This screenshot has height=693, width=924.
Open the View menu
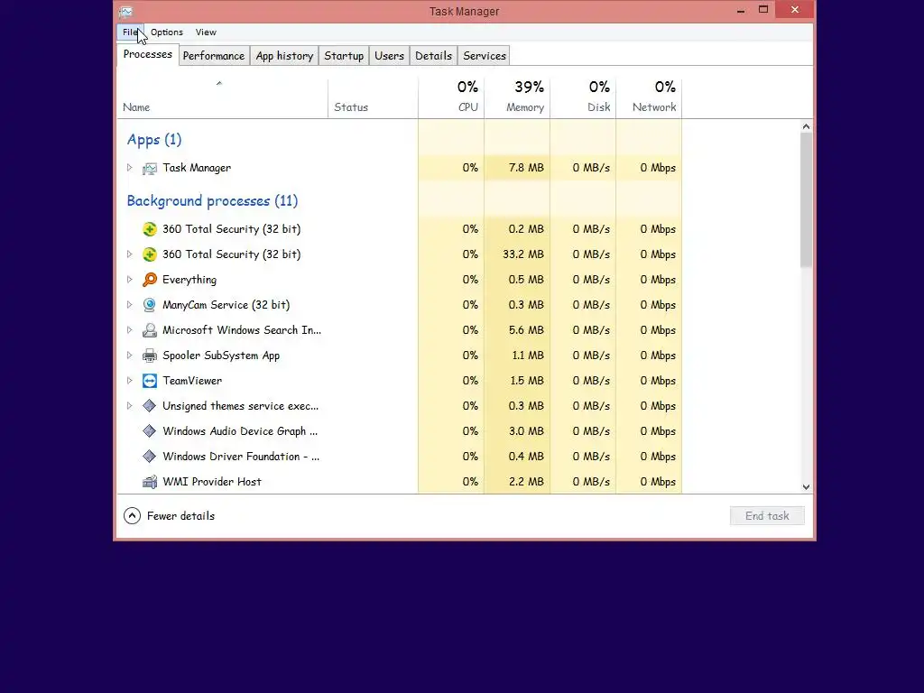206,32
